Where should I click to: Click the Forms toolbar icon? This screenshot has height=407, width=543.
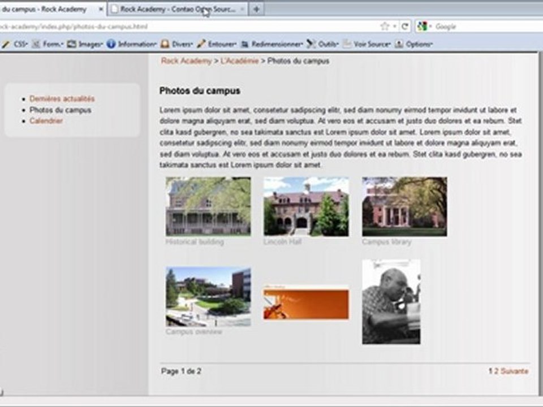point(35,44)
